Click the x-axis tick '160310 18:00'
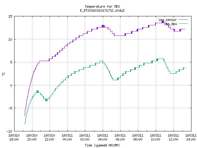Viewport: 197px width, 148px height. tap(14, 138)
